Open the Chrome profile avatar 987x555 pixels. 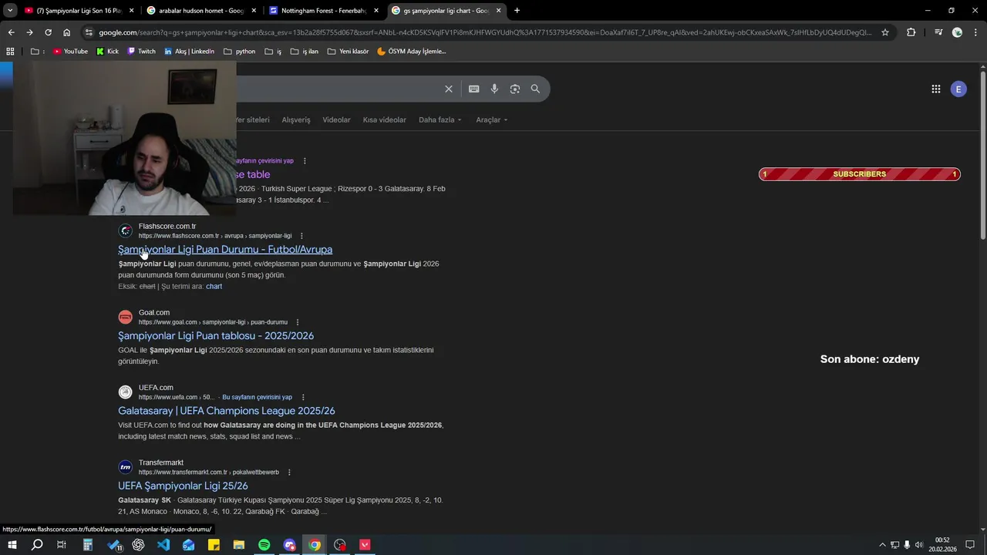(957, 32)
